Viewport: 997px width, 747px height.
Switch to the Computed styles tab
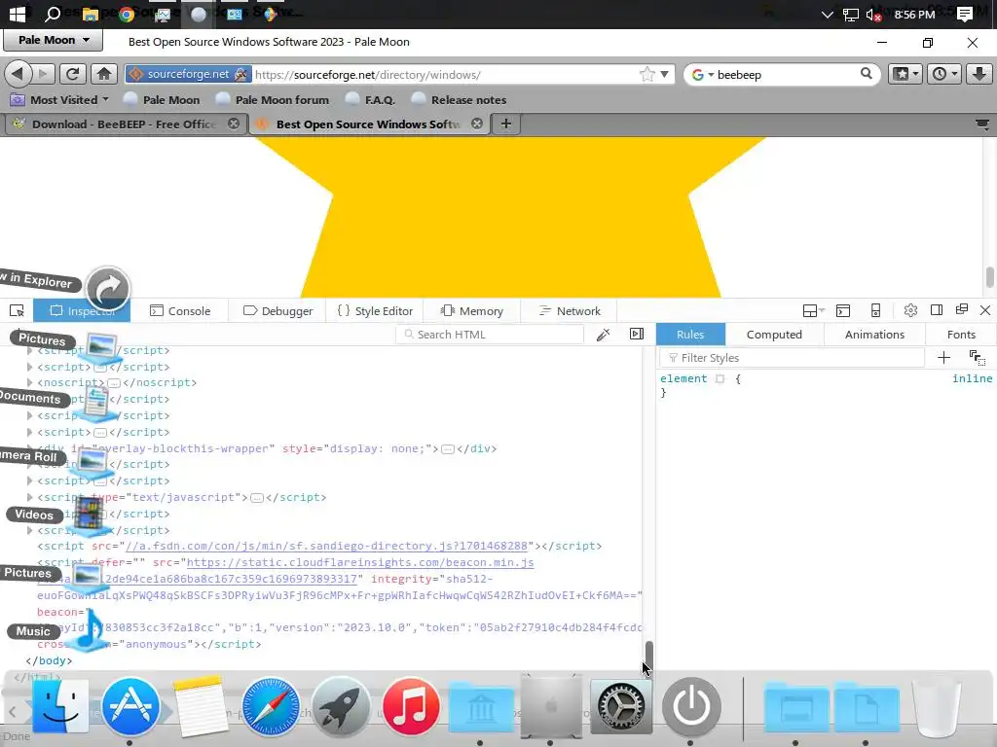774,335
